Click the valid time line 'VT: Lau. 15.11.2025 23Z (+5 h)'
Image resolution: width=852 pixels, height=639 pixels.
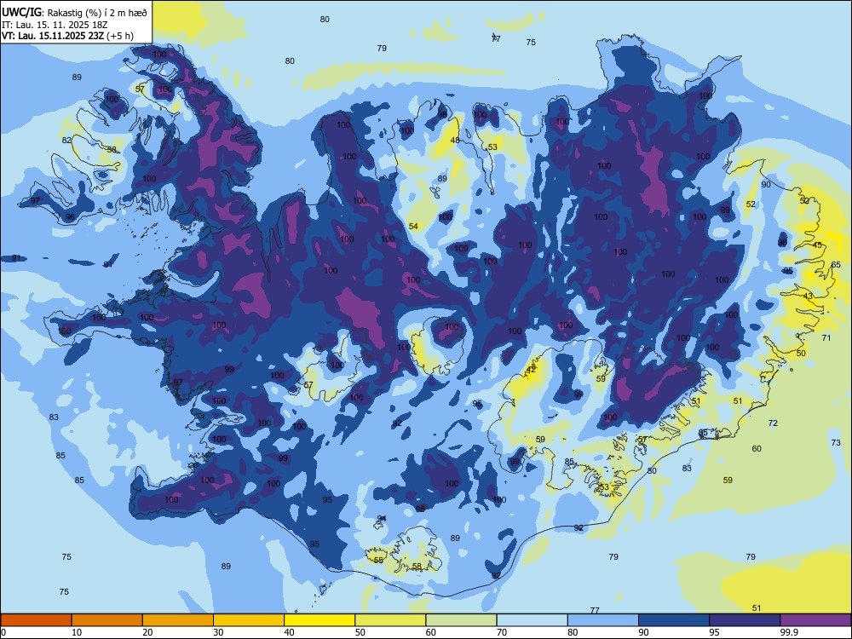[67, 36]
